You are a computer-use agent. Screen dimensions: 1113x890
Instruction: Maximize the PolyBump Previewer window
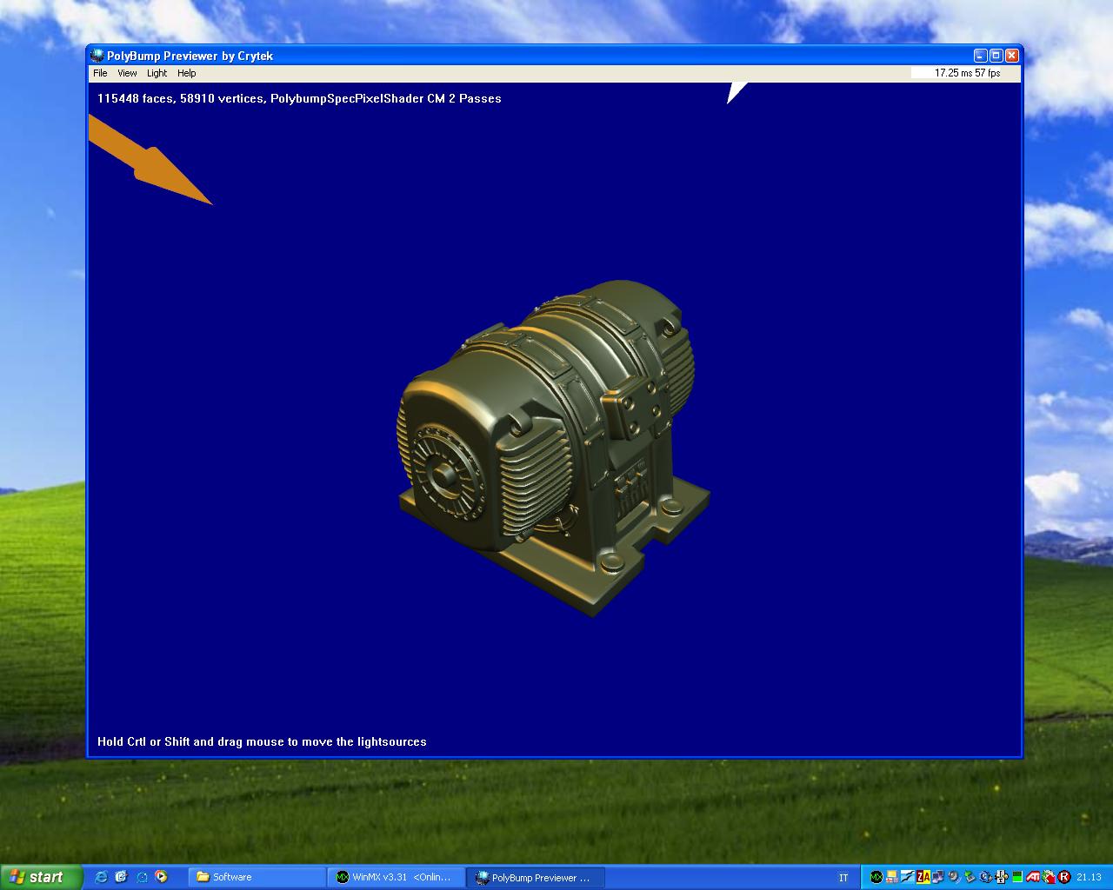point(996,56)
